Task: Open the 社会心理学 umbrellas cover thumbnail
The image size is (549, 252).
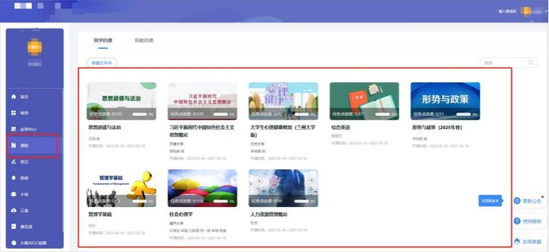Action: 202,189
